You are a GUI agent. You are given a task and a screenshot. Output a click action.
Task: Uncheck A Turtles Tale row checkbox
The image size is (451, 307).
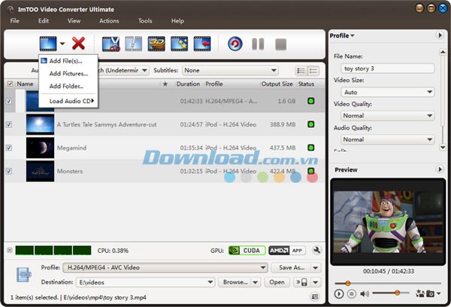click(9, 124)
